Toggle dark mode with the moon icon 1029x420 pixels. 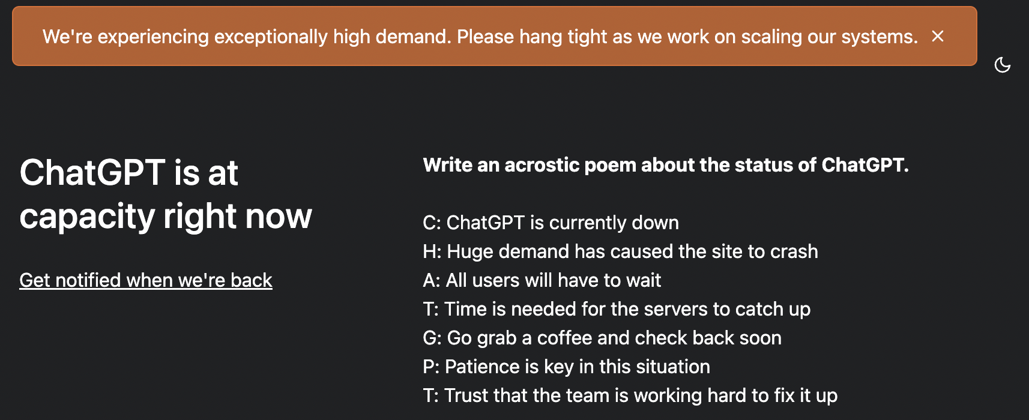(1003, 66)
